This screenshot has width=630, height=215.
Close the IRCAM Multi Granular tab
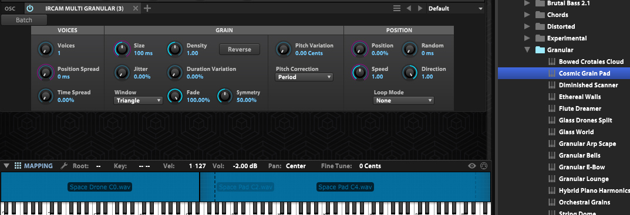[x=136, y=8]
